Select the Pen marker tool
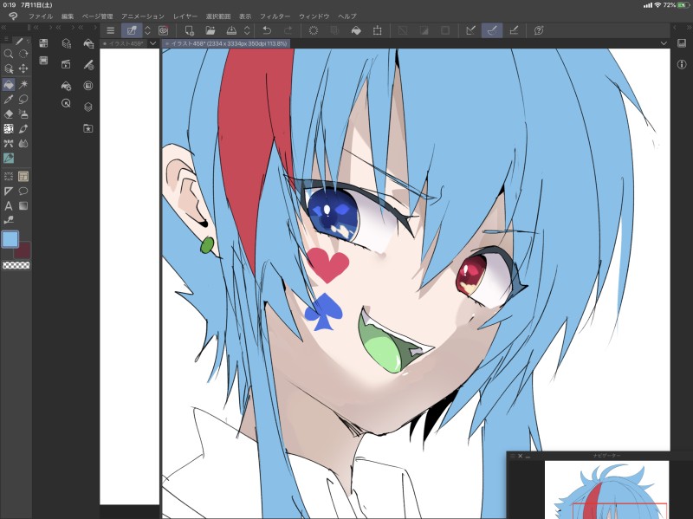The height and width of the screenshot is (519, 693). pos(23,128)
